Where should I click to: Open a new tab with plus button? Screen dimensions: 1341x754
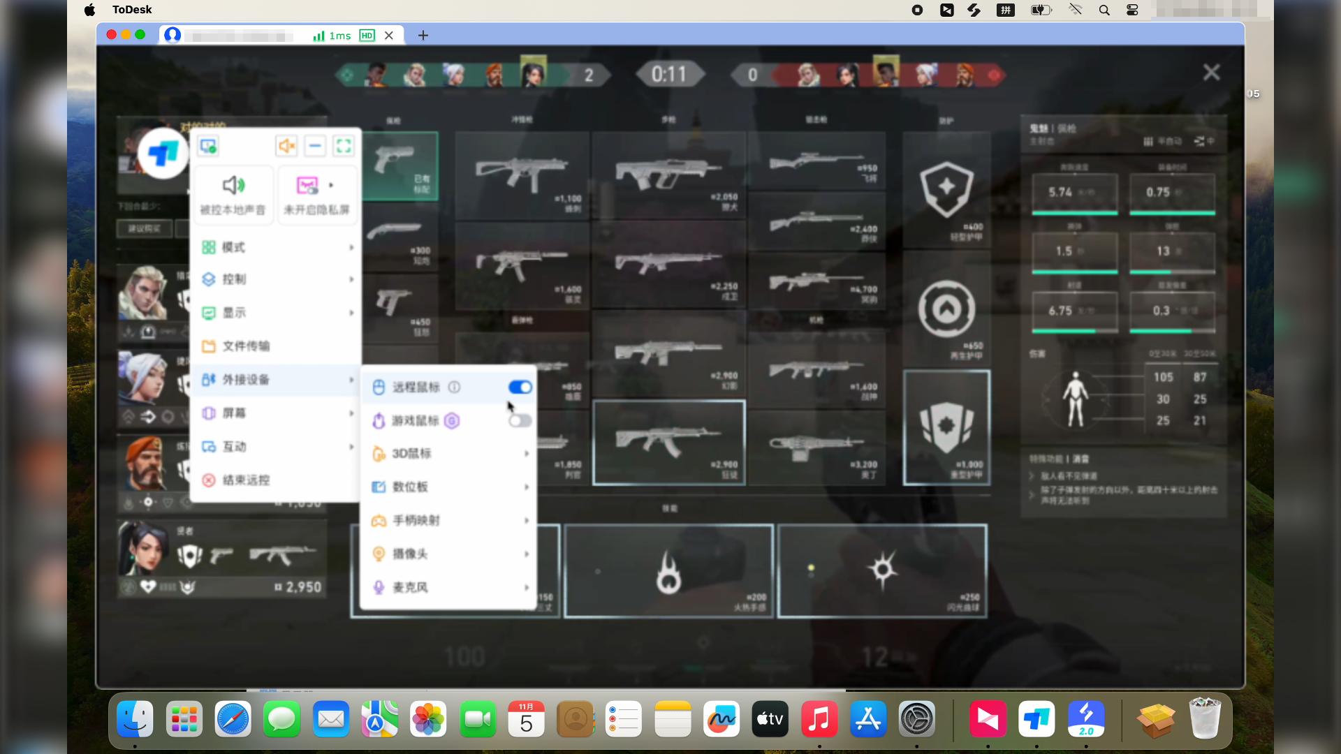(x=422, y=35)
